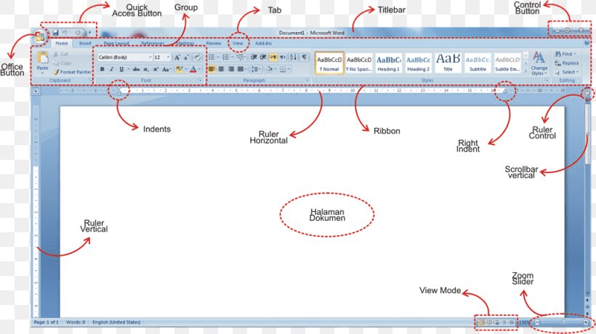This screenshot has width=596, height=334.
Task: Click the Increase Indent icon
Action: point(263,57)
